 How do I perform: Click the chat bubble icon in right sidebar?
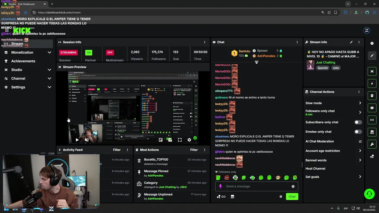pos(372,108)
